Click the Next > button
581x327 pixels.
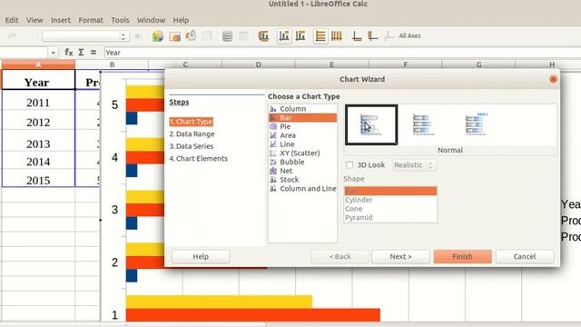[400, 256]
